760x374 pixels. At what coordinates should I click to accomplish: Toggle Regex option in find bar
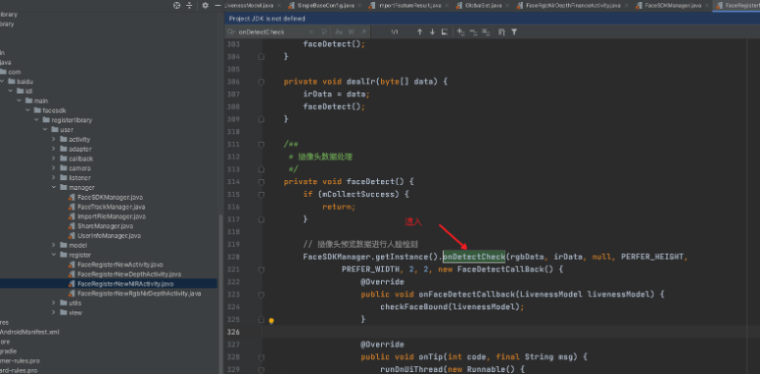coord(363,31)
